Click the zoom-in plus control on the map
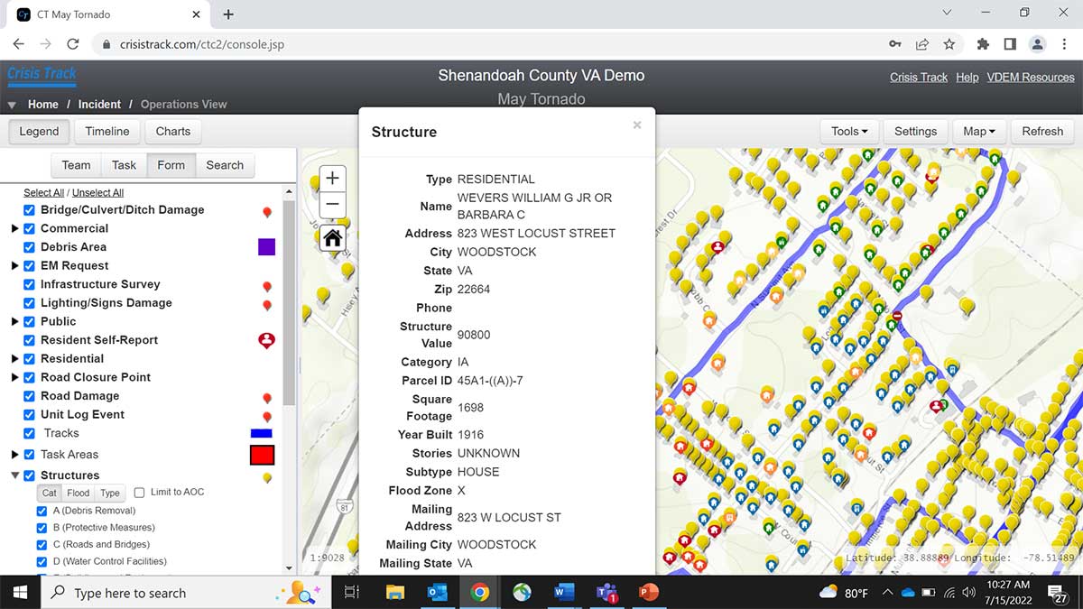1083x609 pixels. (332, 178)
